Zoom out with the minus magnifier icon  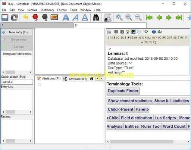coord(138,18)
